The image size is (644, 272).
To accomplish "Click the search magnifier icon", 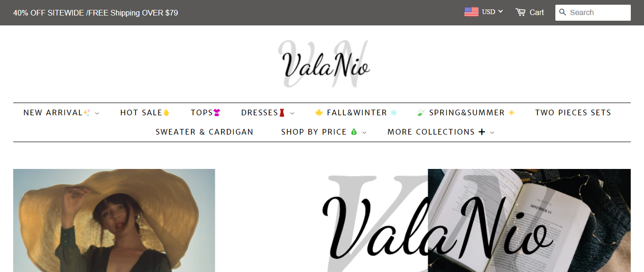I will [562, 12].
